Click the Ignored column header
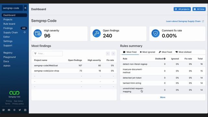Screen dimensions: 208x117 click(175, 58)
